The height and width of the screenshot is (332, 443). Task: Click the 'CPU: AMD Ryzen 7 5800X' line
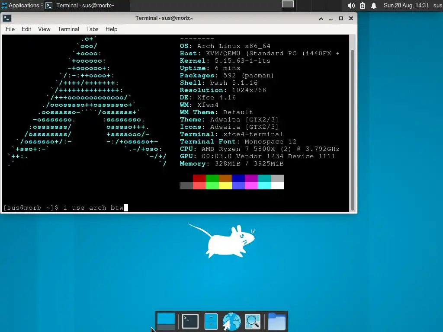(260, 149)
